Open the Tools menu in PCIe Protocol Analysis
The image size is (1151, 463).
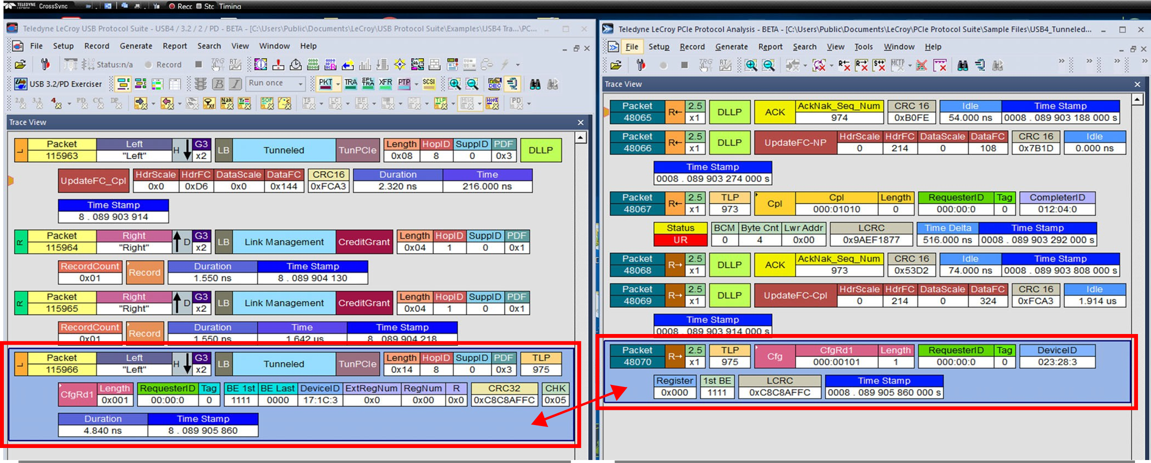tap(864, 46)
